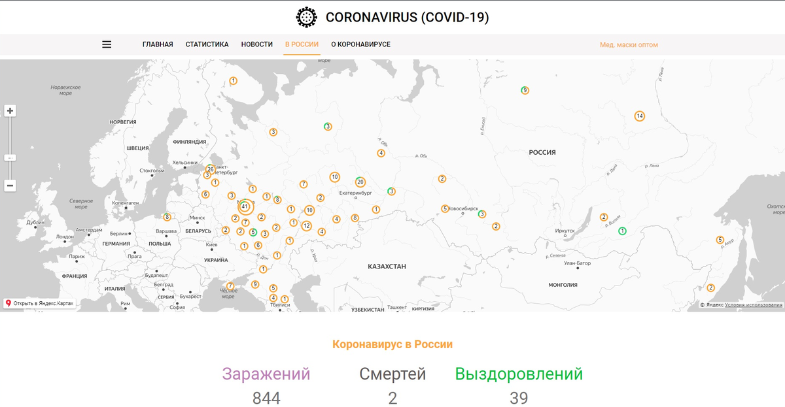Open the Условия использования link

(x=754, y=305)
